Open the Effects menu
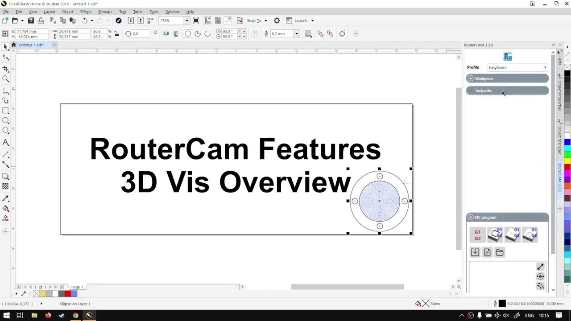 coord(86,12)
